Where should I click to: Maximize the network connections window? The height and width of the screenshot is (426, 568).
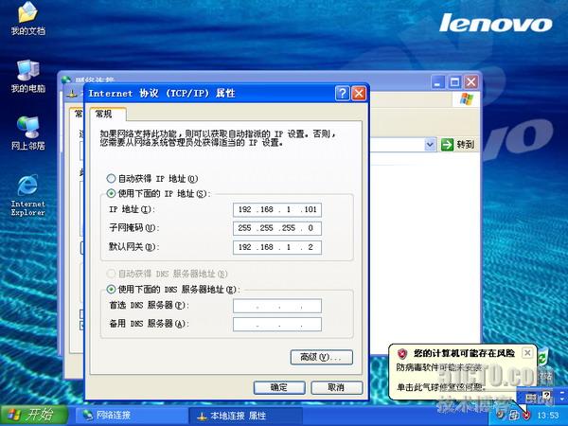(454, 81)
